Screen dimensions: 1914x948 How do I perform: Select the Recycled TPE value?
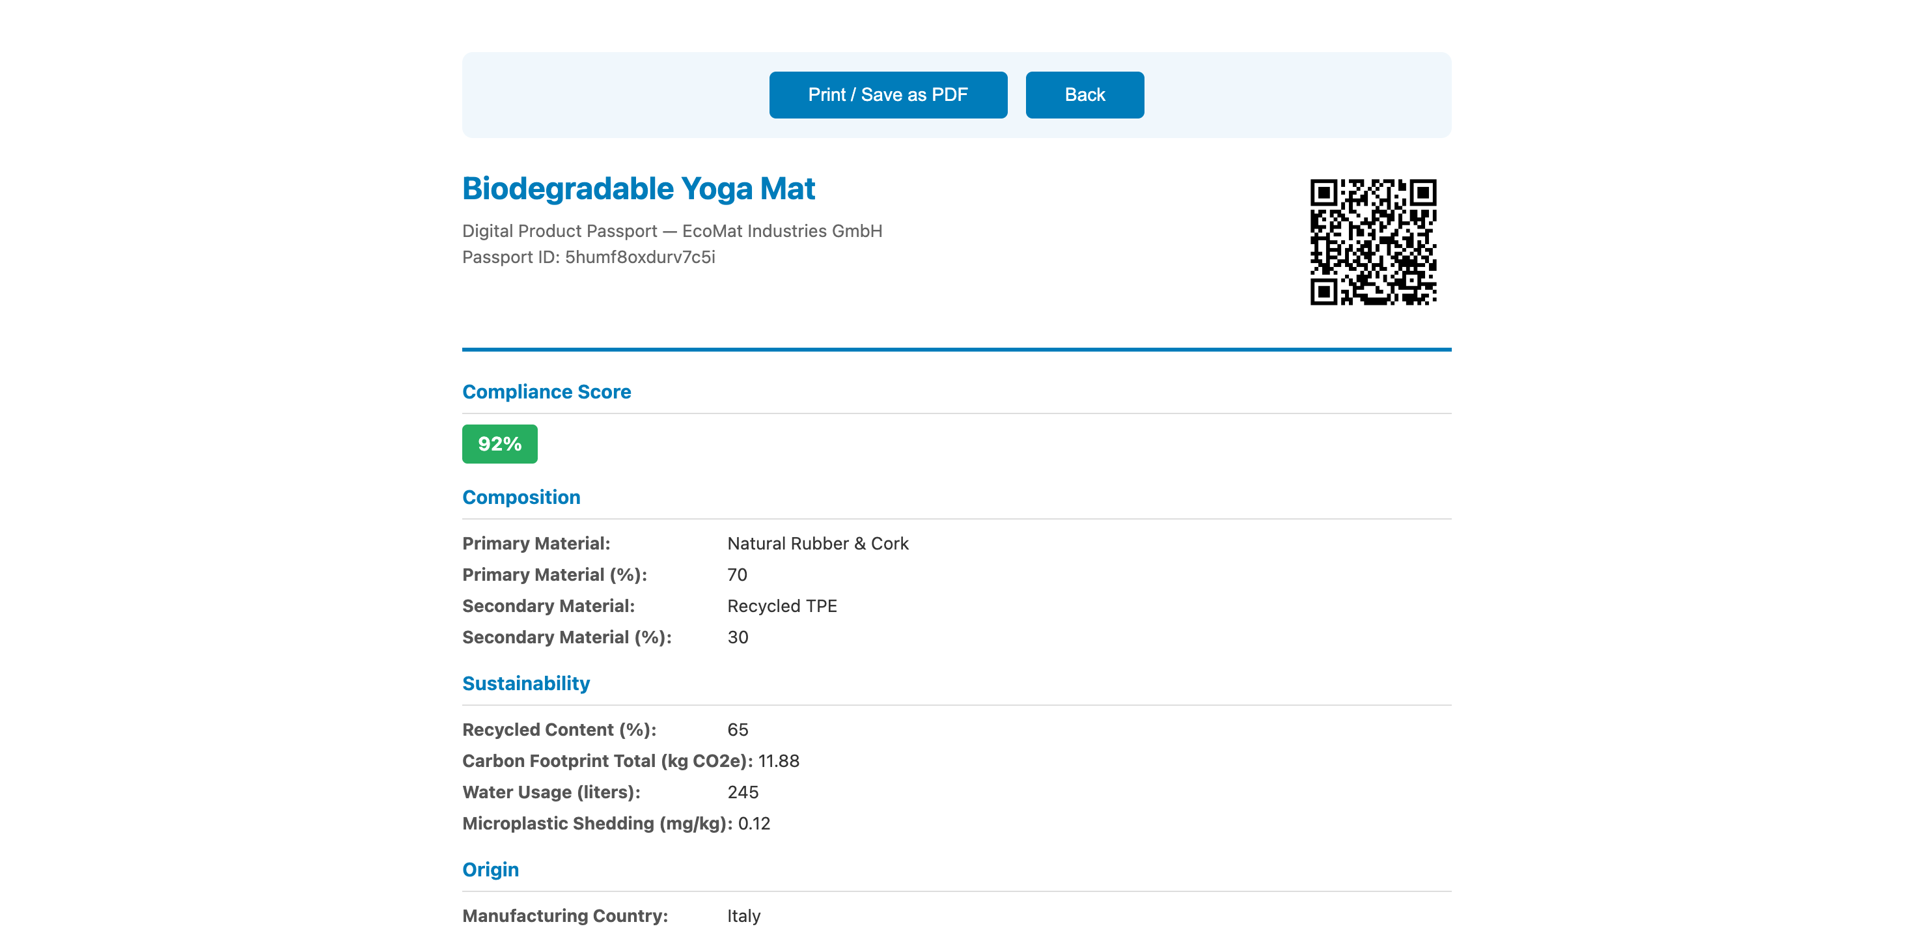(782, 606)
